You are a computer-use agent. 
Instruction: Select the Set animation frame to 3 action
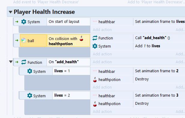click(x=159, y=95)
